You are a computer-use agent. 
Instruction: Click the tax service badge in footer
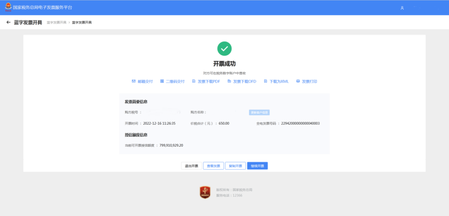point(205,192)
